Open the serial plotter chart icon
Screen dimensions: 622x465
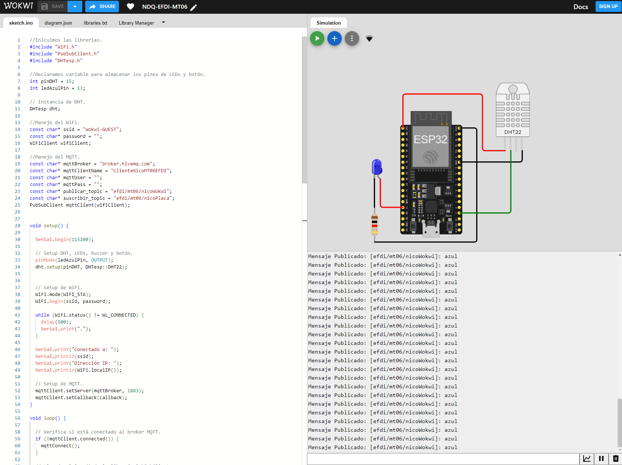(x=587, y=458)
